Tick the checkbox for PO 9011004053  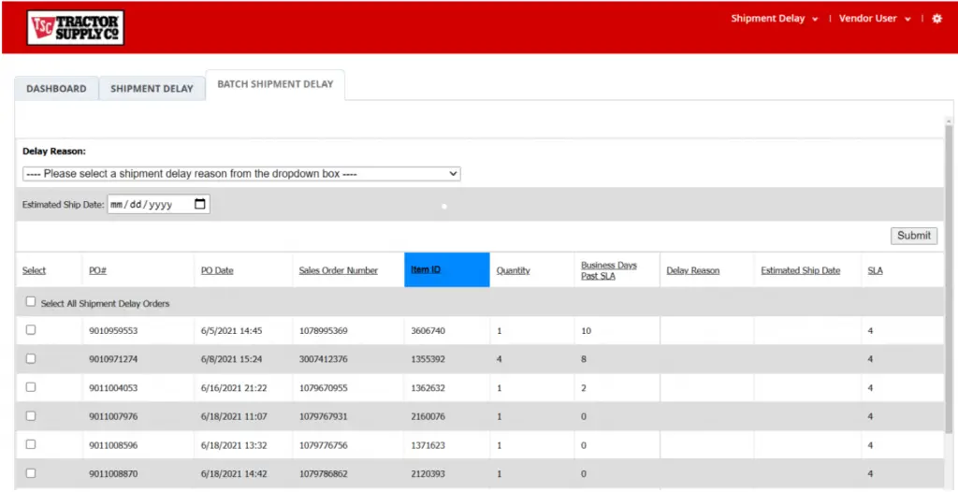31,387
